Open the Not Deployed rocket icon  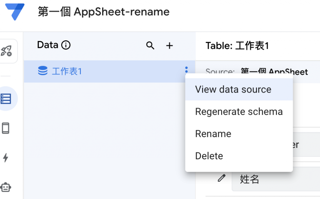click(6, 51)
